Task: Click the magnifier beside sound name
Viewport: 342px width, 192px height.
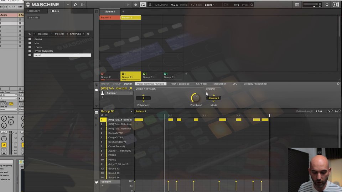Action: [131, 89]
